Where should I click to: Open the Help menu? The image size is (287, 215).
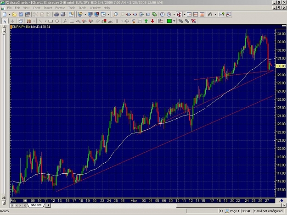pyautogui.click(x=107, y=8)
